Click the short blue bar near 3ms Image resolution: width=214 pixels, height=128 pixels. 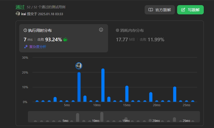point(55,100)
